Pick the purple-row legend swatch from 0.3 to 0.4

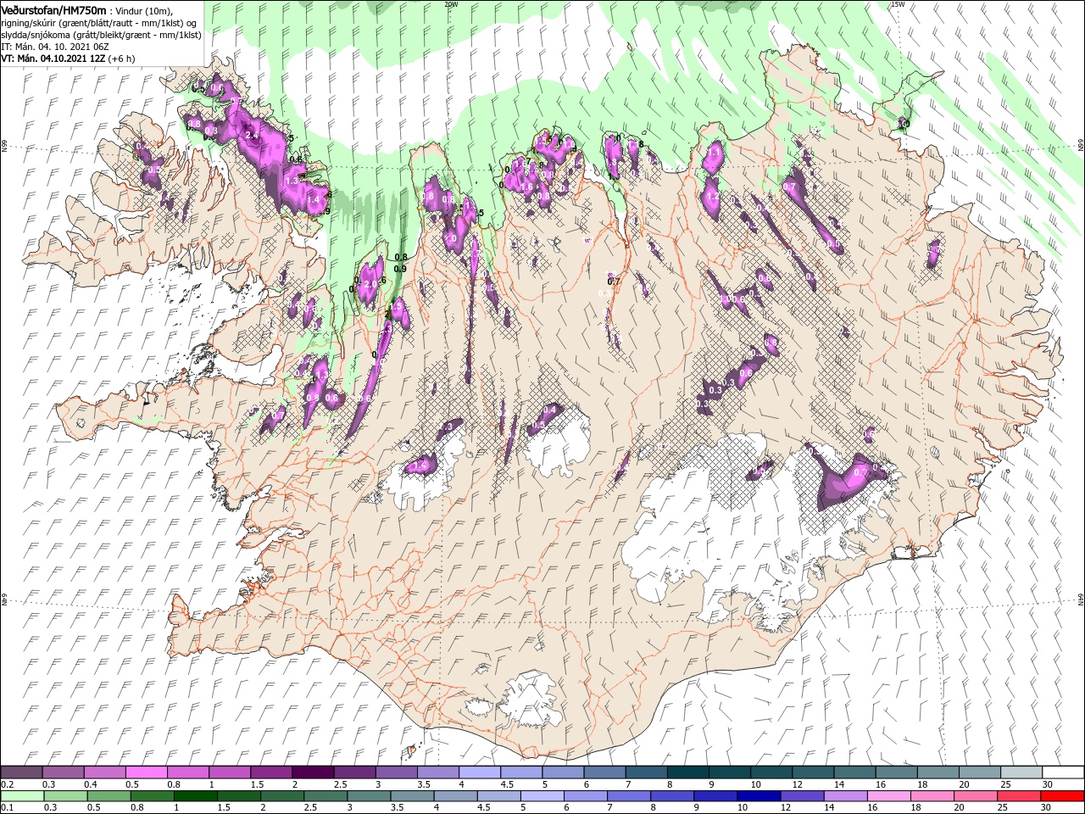pos(63,772)
